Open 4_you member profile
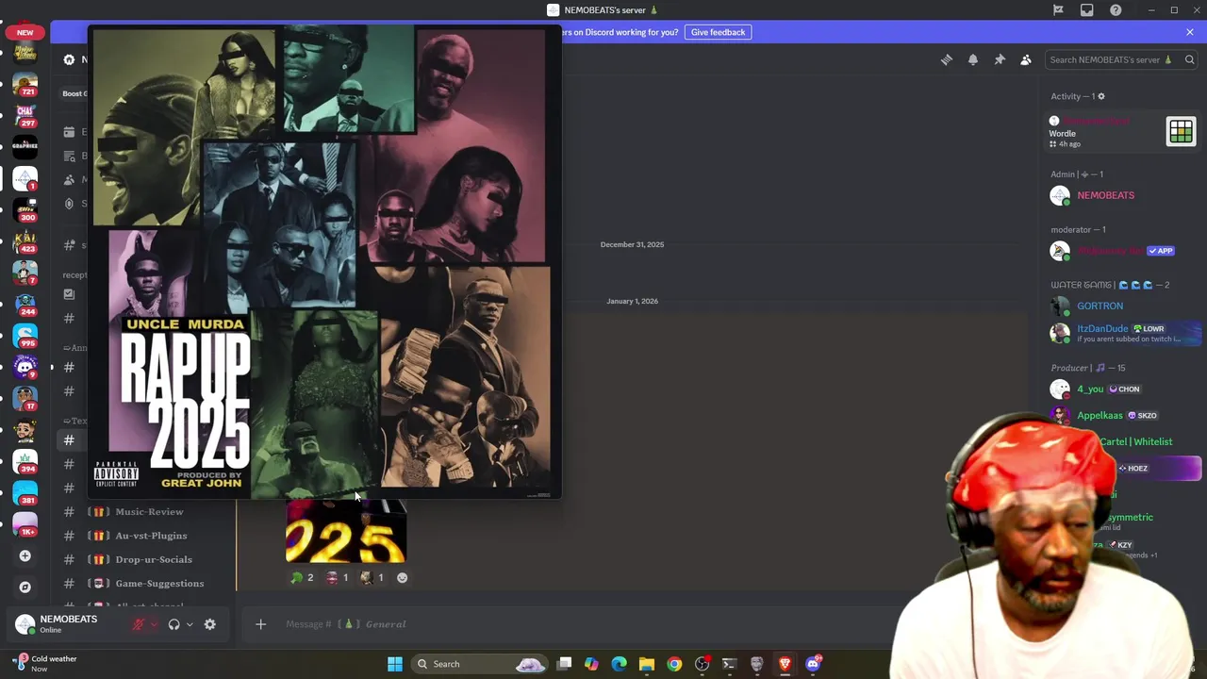 (x=1122, y=389)
